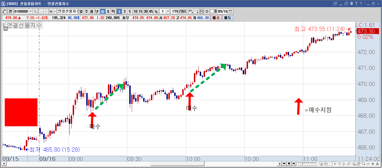The height and width of the screenshot is (168, 382).
Task: Click the playback speed slider handle
Action: tap(302, 163)
